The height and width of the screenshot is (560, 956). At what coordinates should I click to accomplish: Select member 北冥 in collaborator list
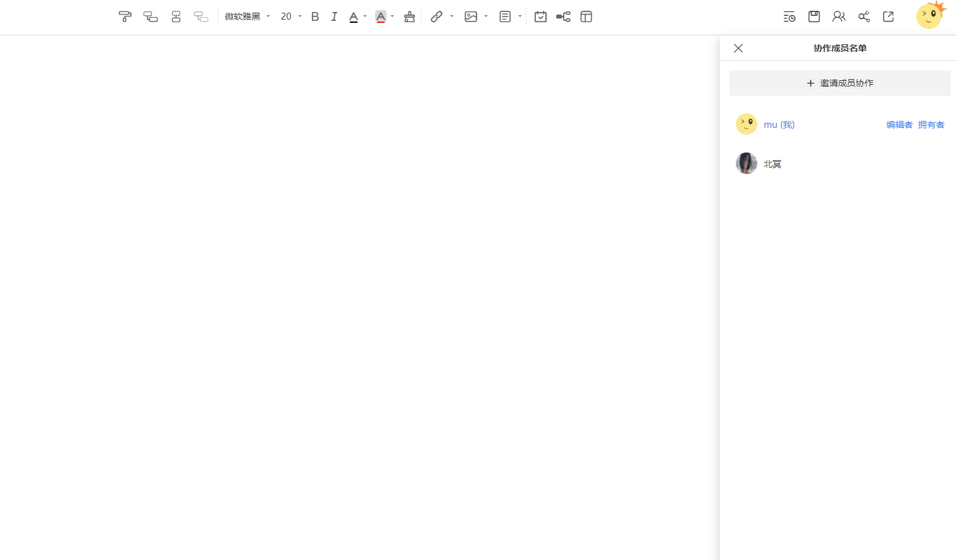tap(772, 164)
